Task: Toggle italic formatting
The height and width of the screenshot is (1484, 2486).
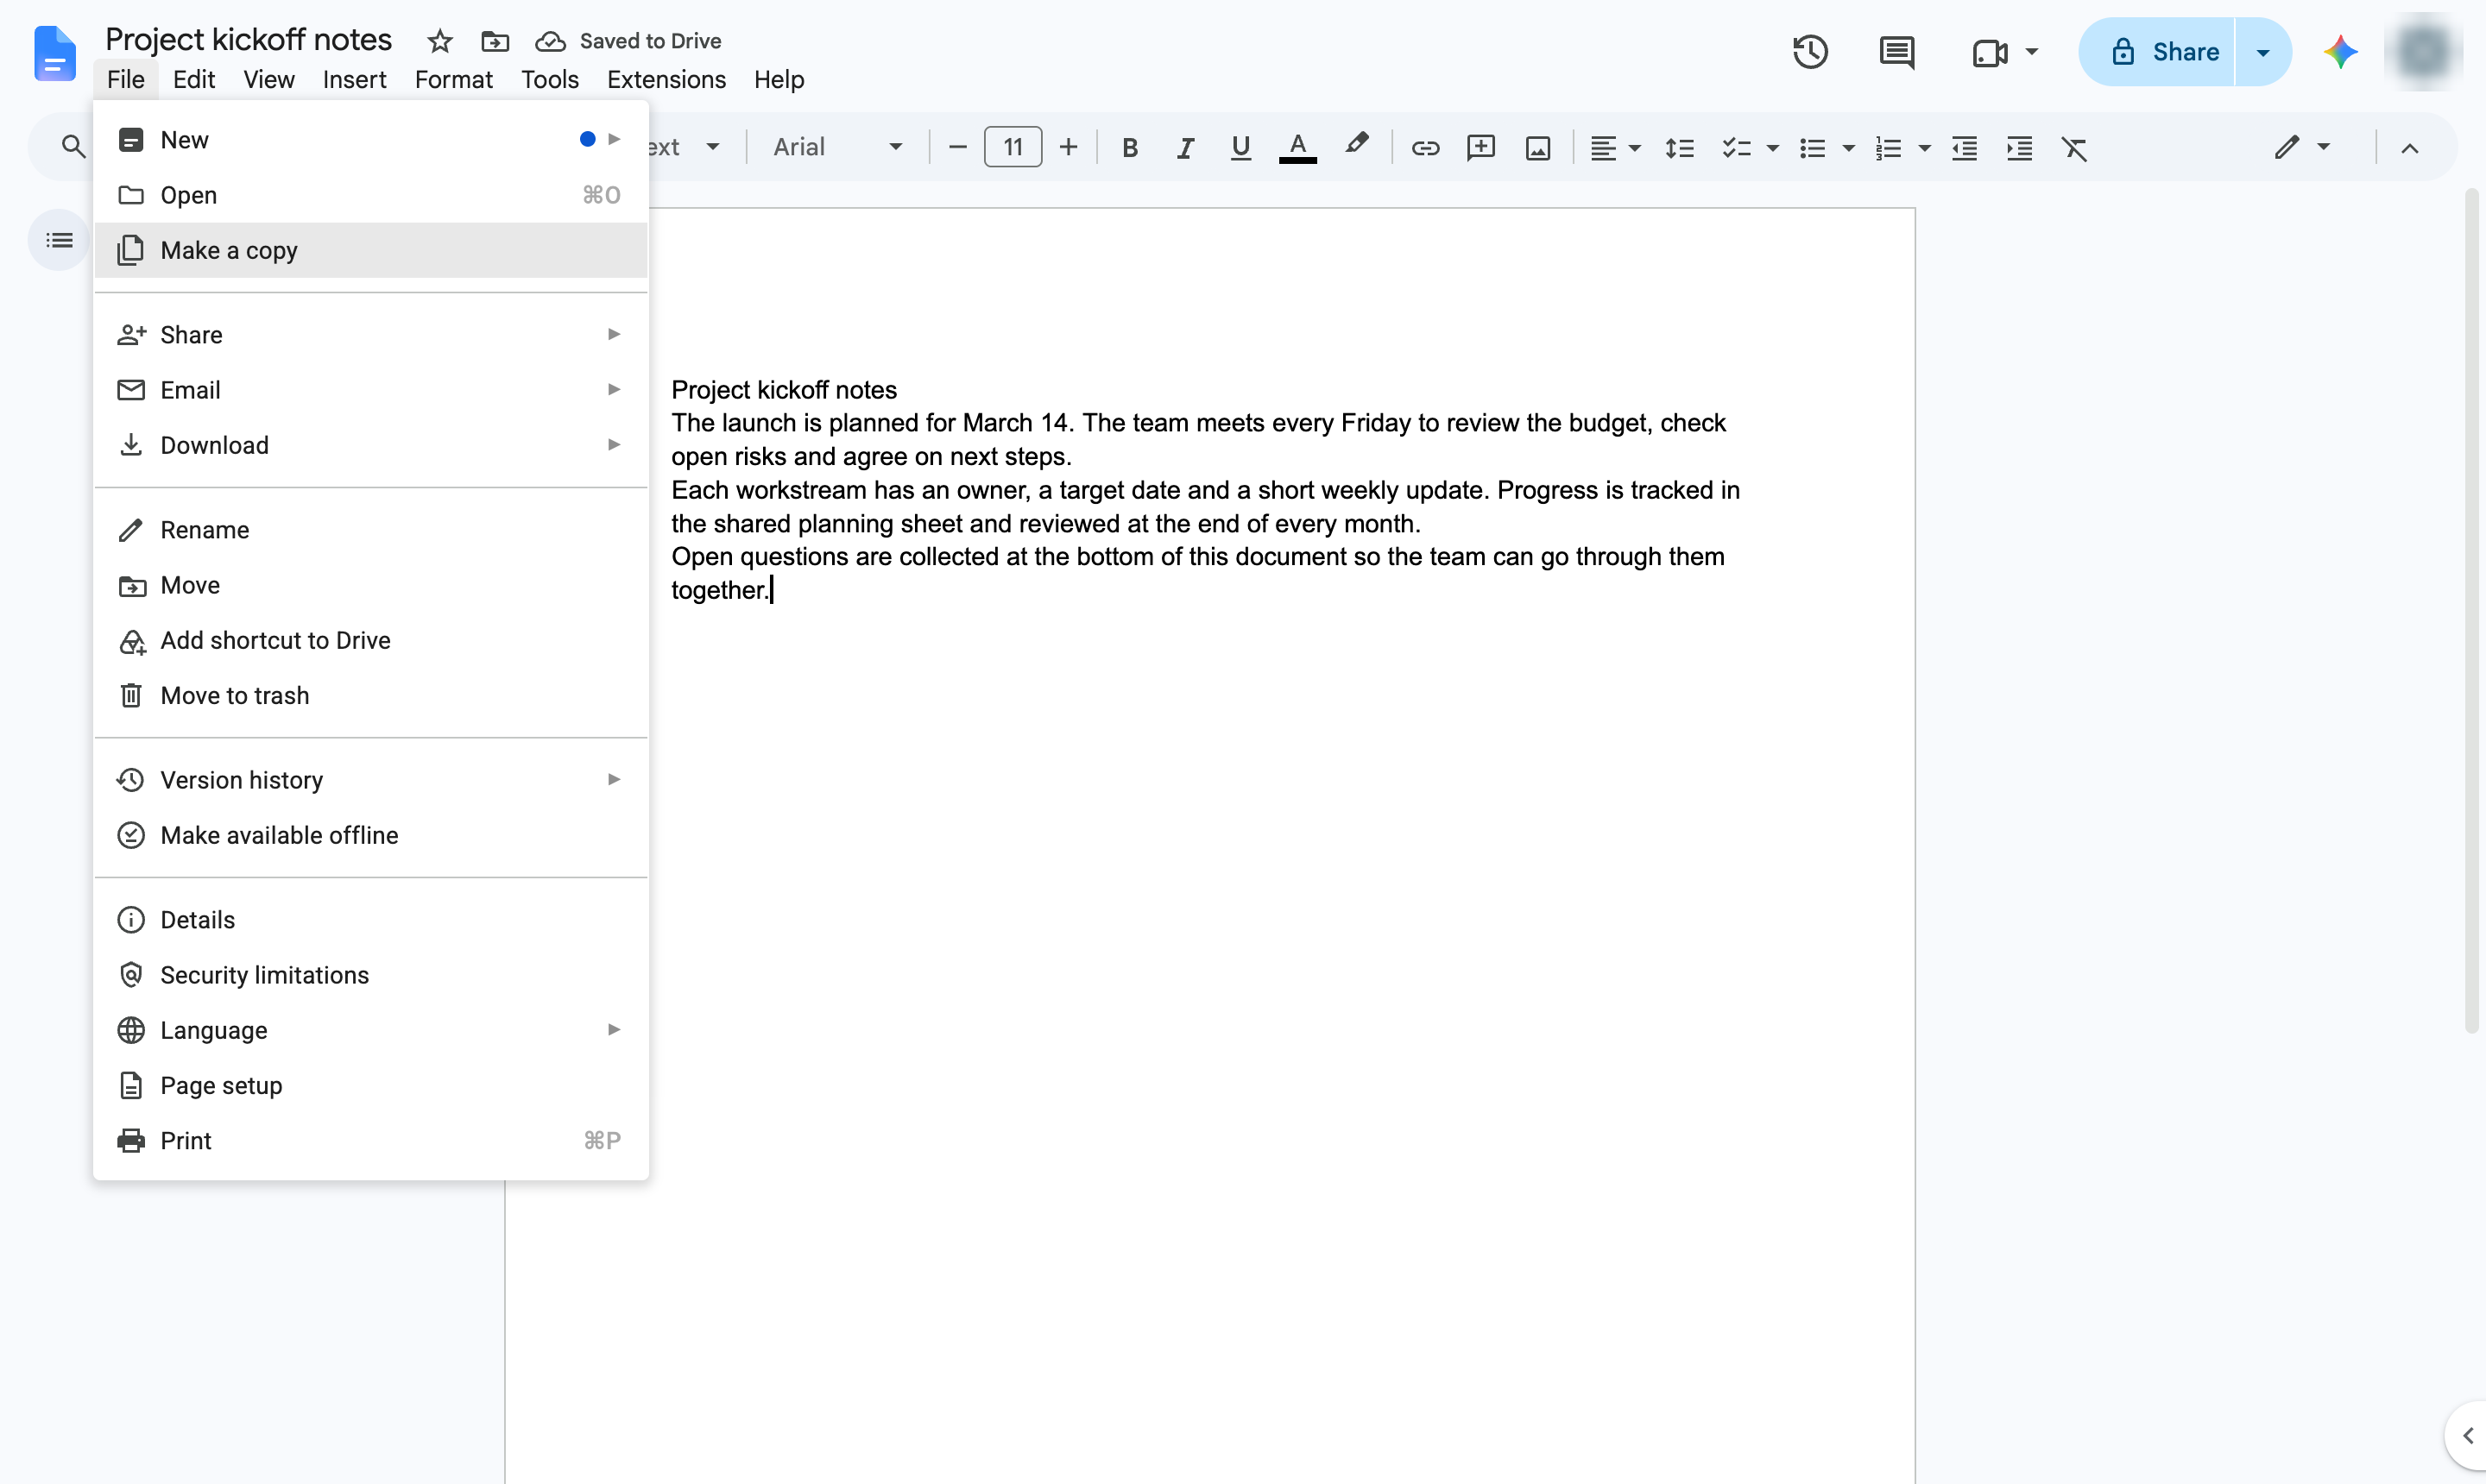Action: point(1184,148)
